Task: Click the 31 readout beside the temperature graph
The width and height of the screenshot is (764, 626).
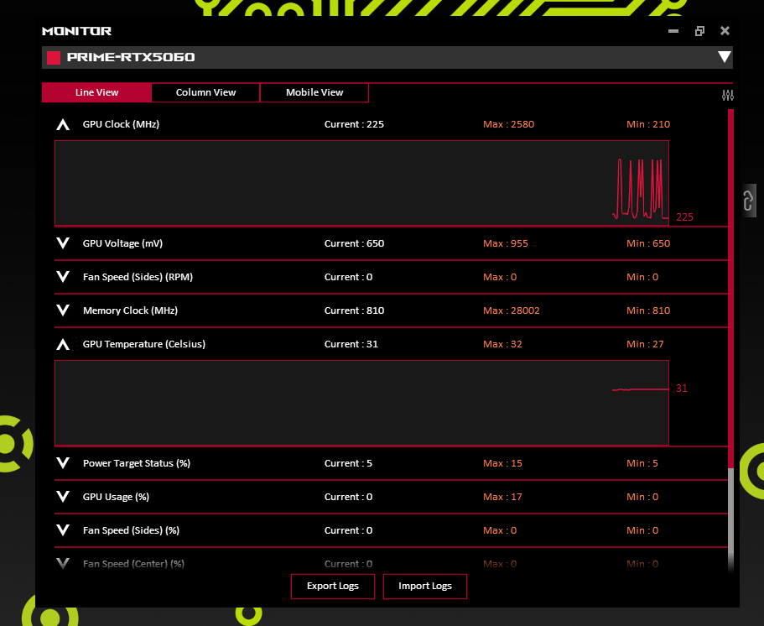Action: (x=682, y=389)
